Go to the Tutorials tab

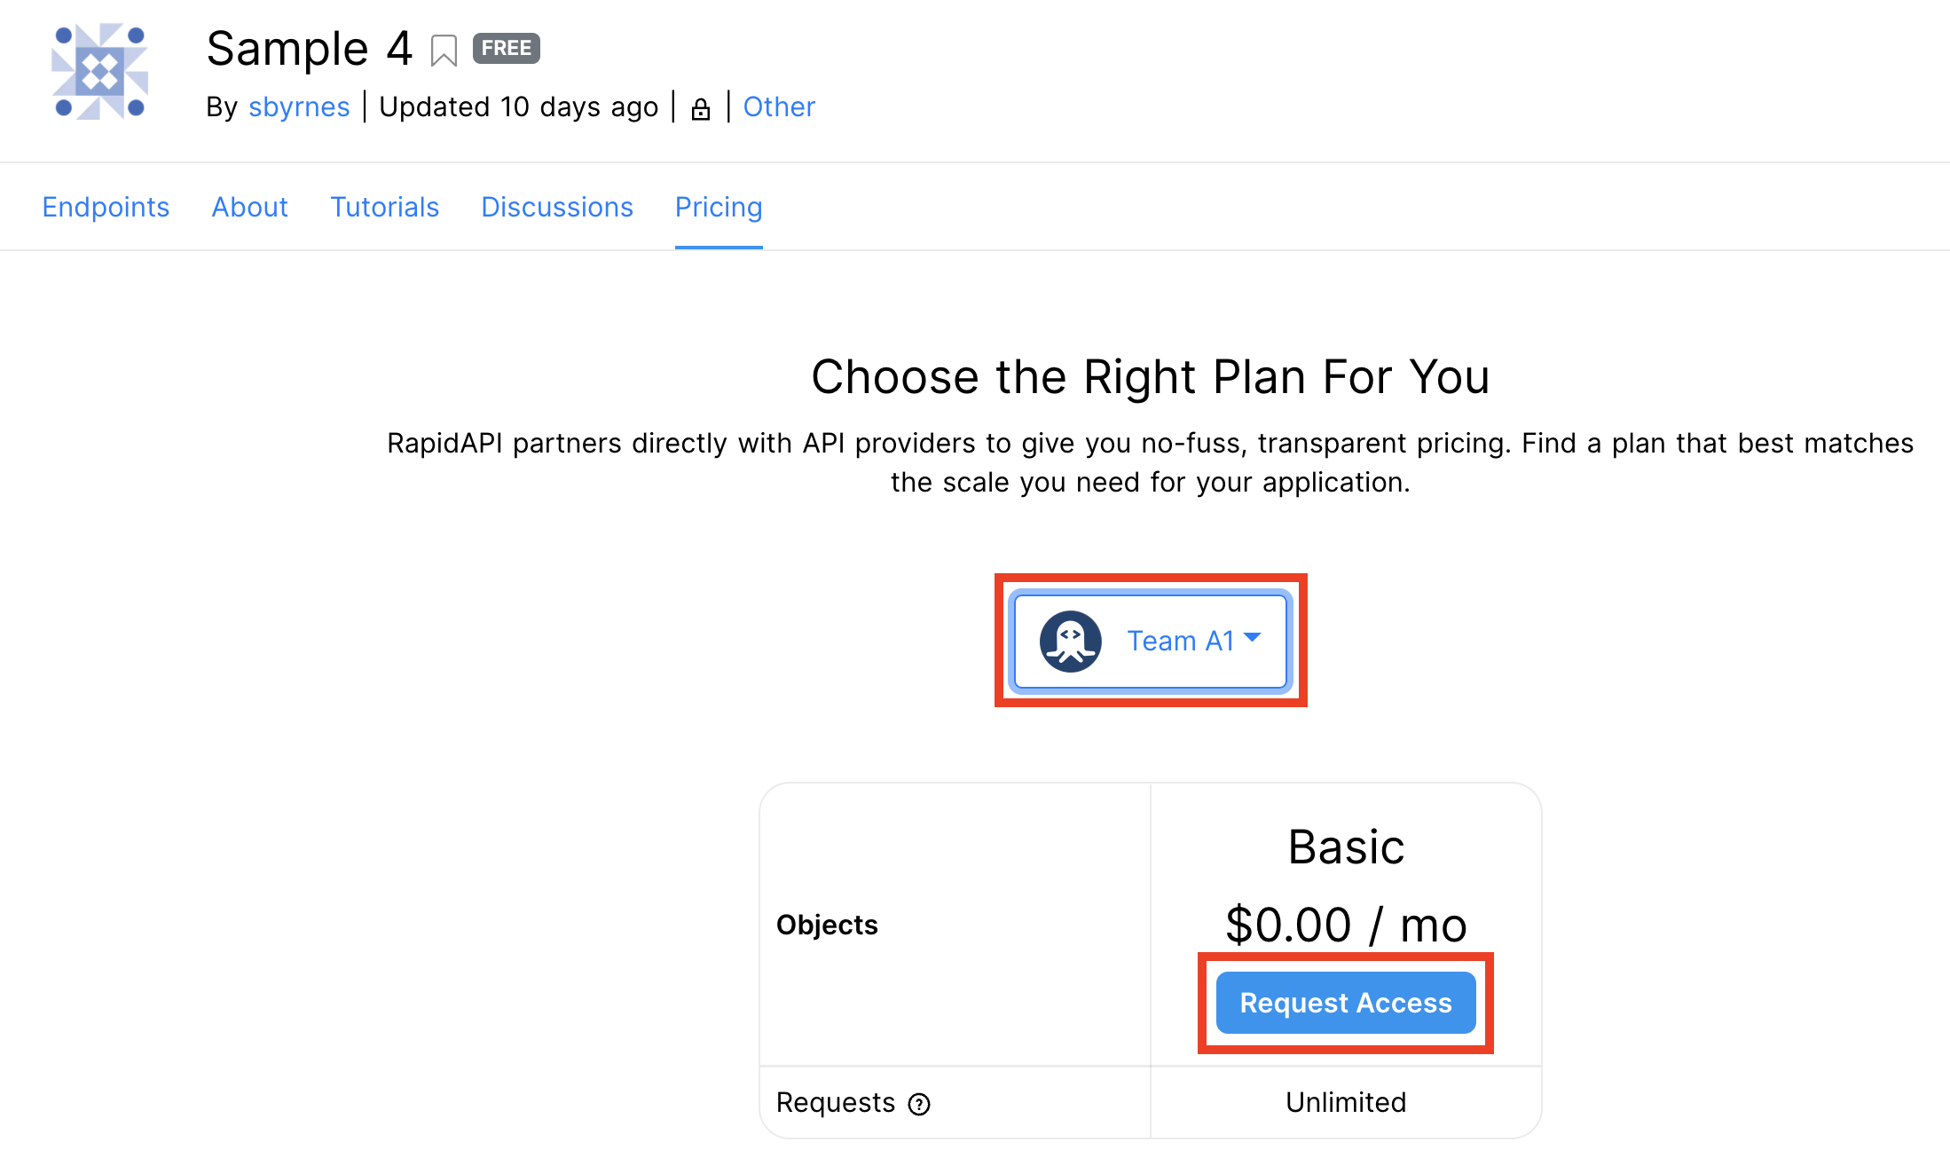tap(384, 207)
